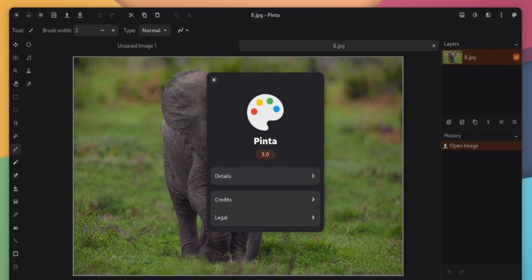Close the 8.jpg tab
The width and height of the screenshot is (532, 280).
click(434, 46)
